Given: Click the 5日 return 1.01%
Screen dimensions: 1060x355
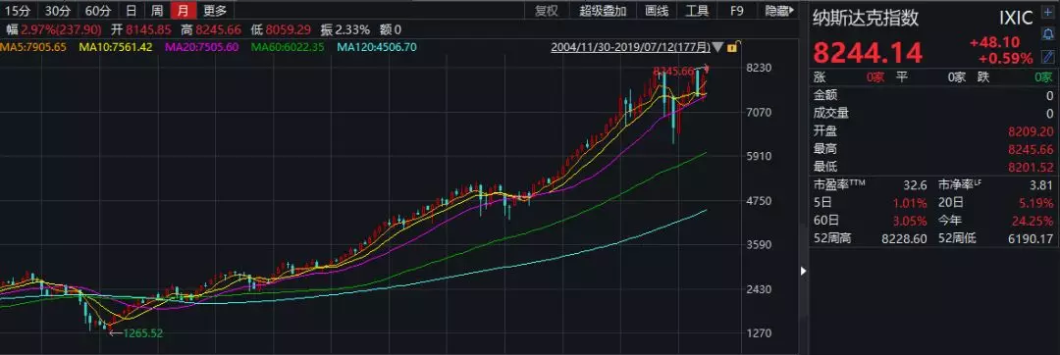Looking at the screenshot, I should coord(910,203).
